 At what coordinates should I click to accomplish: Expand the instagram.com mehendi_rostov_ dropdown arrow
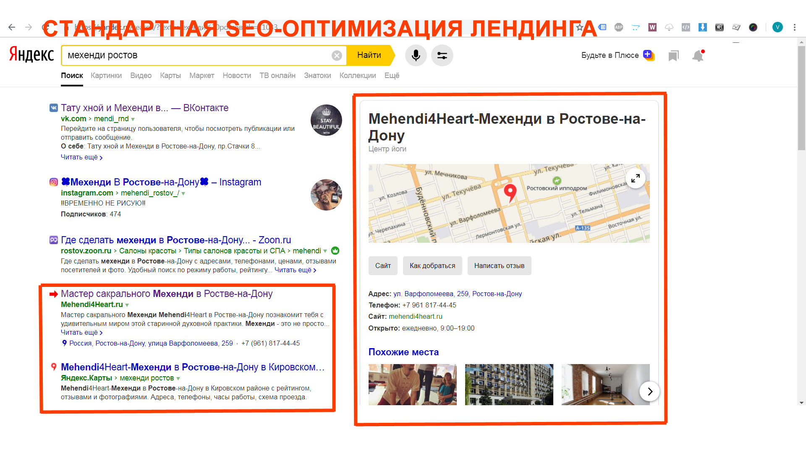(183, 194)
